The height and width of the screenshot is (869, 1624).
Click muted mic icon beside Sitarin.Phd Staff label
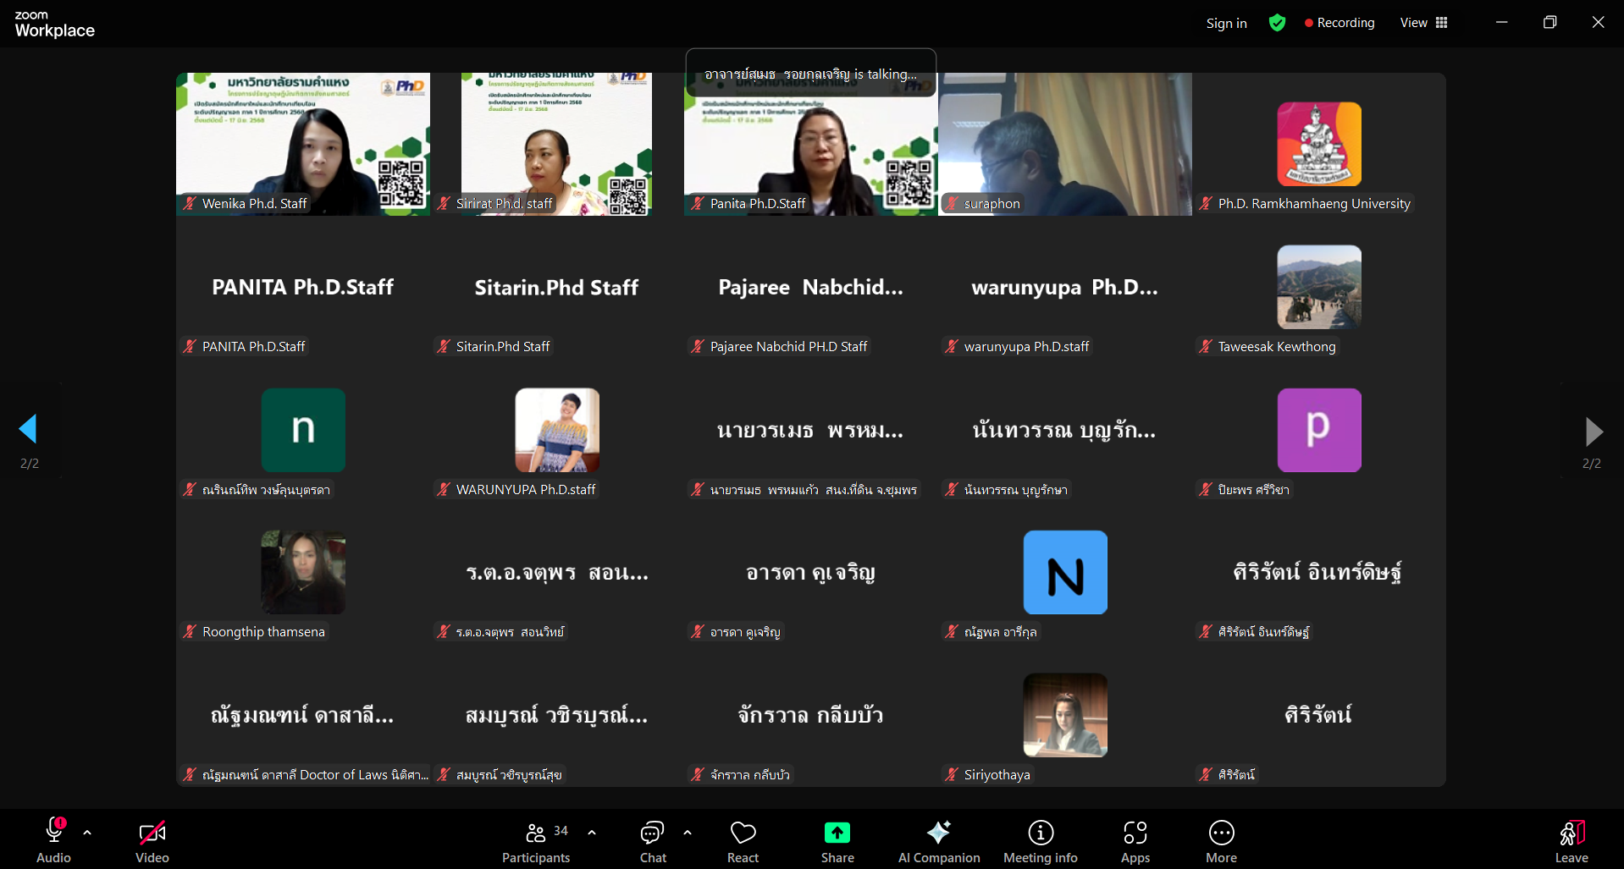point(444,346)
